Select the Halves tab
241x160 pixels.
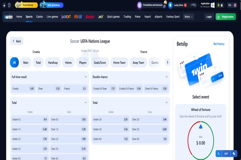(x=68, y=62)
